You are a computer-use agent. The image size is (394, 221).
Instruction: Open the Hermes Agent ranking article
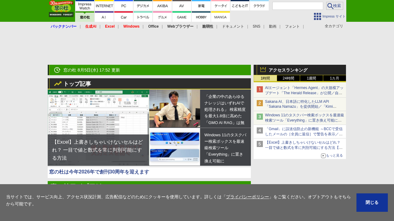tap(304, 90)
